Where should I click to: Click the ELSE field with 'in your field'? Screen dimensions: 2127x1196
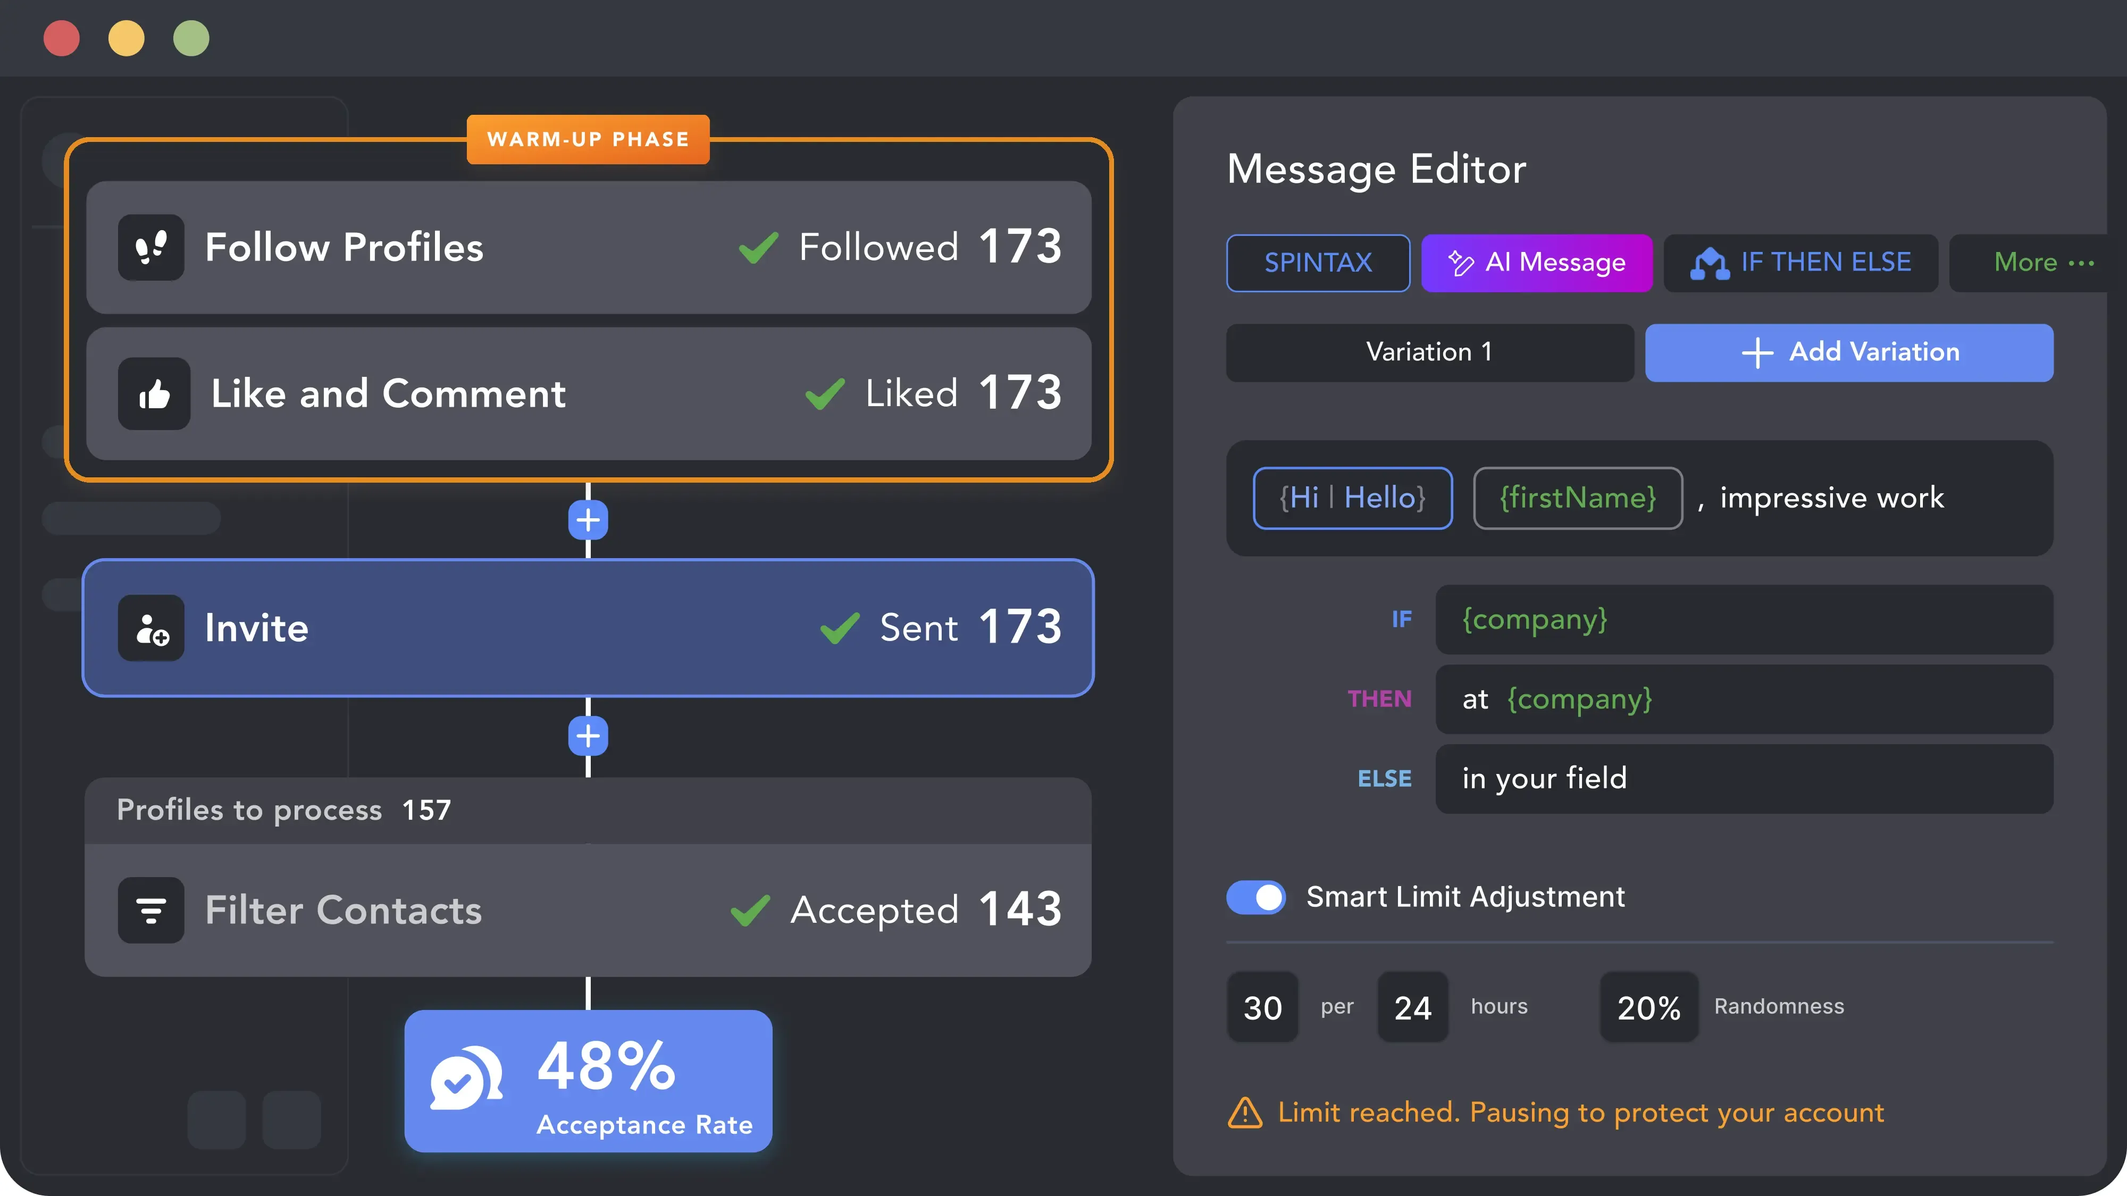point(1744,778)
